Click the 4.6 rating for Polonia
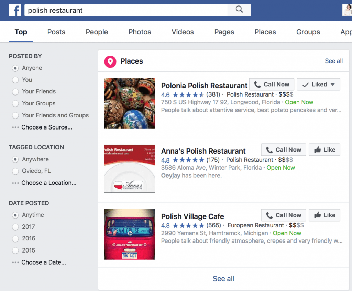 tap(165, 95)
